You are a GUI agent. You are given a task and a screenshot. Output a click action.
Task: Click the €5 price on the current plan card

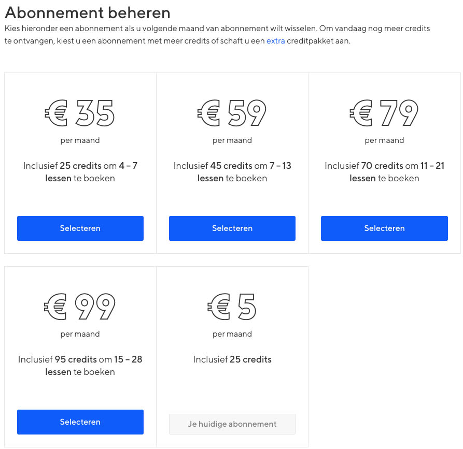pyautogui.click(x=232, y=306)
